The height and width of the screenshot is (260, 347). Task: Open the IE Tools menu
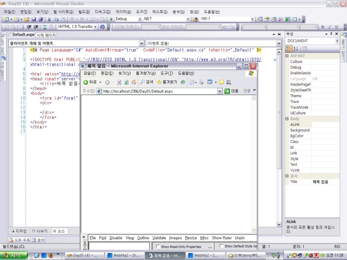167,73
